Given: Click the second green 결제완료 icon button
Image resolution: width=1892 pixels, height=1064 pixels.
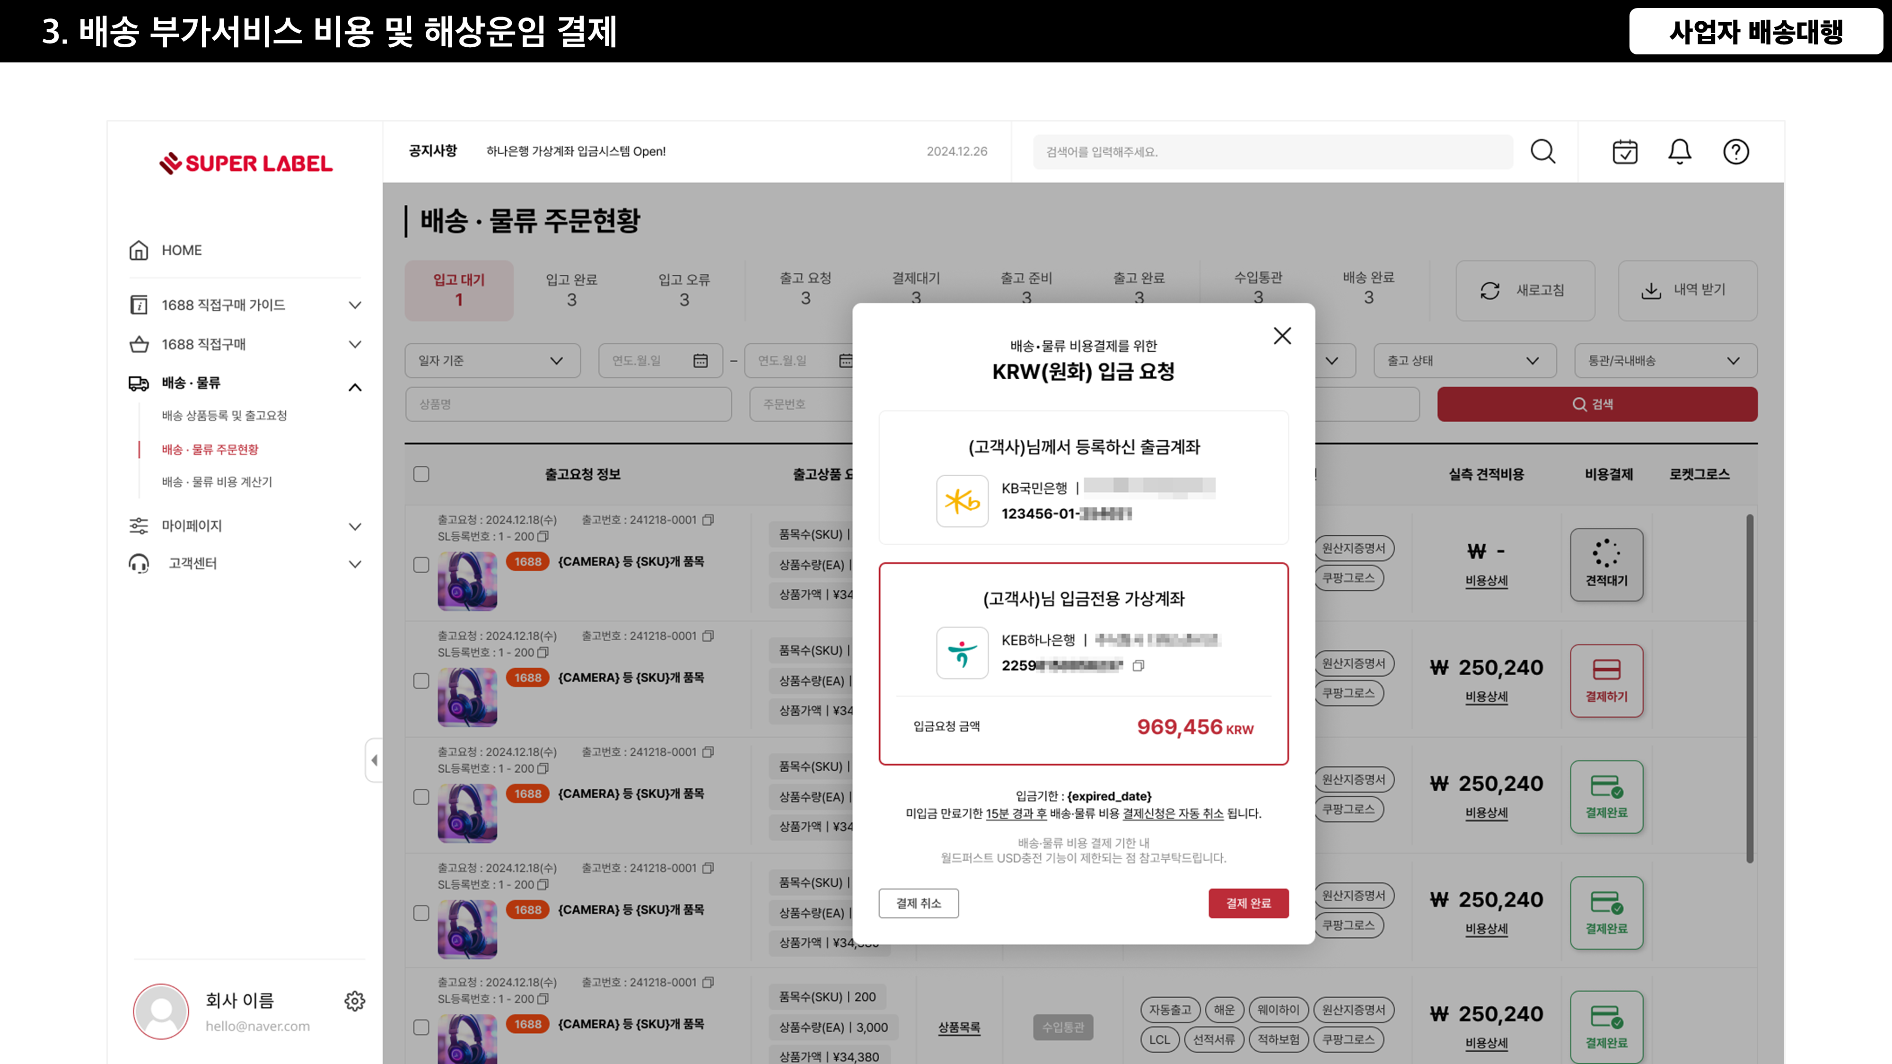Looking at the screenshot, I should coord(1606,913).
